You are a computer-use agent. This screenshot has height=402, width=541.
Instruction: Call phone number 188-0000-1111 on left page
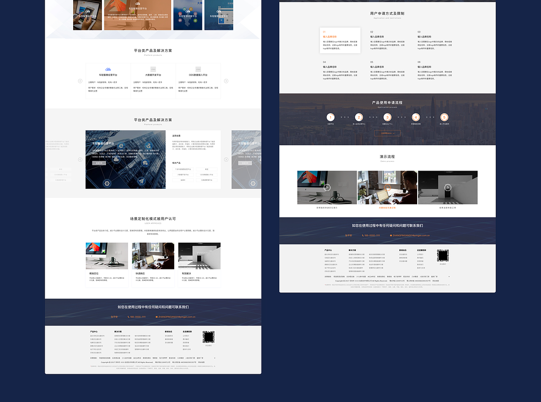(x=137, y=317)
